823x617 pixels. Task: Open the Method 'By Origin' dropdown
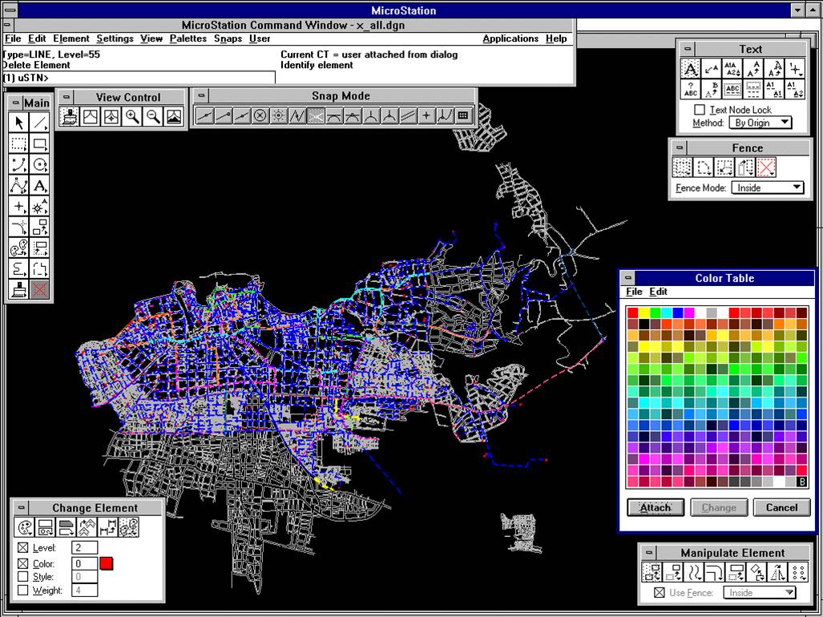pyautogui.click(x=760, y=123)
